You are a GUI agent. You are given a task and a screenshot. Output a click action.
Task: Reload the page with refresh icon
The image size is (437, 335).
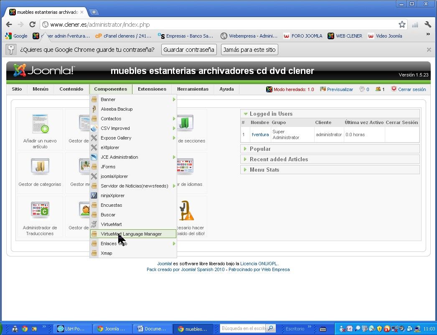click(32, 25)
